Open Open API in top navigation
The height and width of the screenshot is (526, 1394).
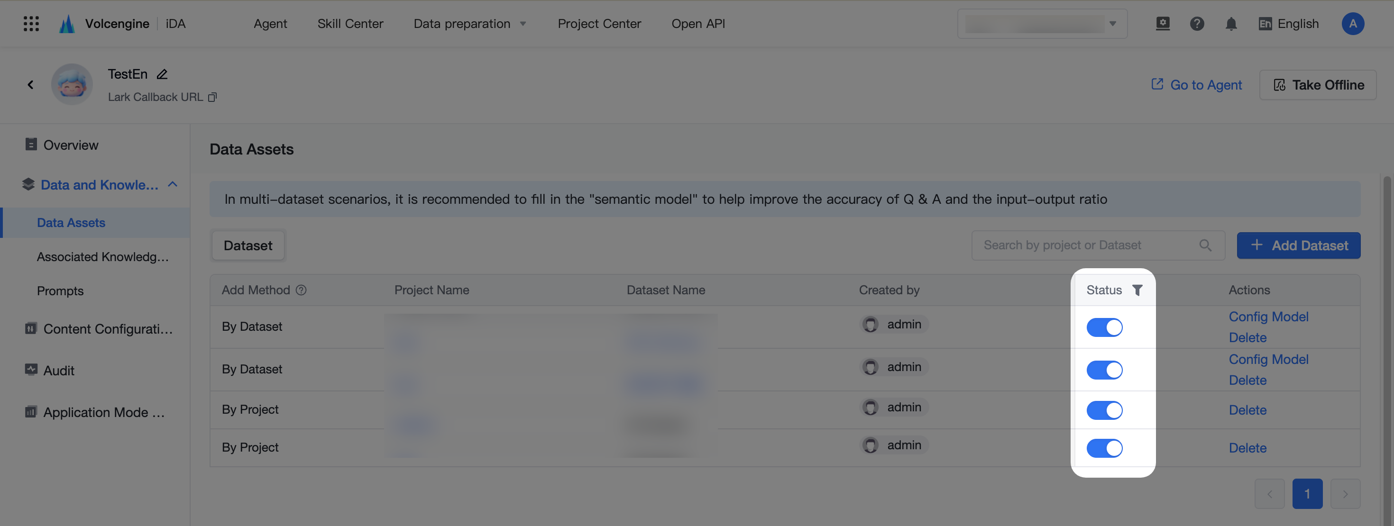pyautogui.click(x=697, y=24)
